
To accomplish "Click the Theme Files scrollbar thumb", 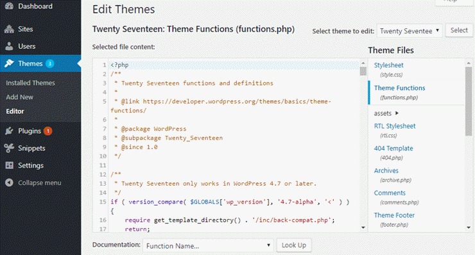I will [469, 101].
